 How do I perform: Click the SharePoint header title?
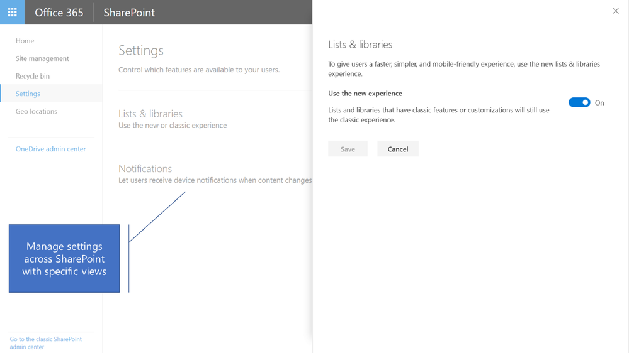[x=129, y=13]
